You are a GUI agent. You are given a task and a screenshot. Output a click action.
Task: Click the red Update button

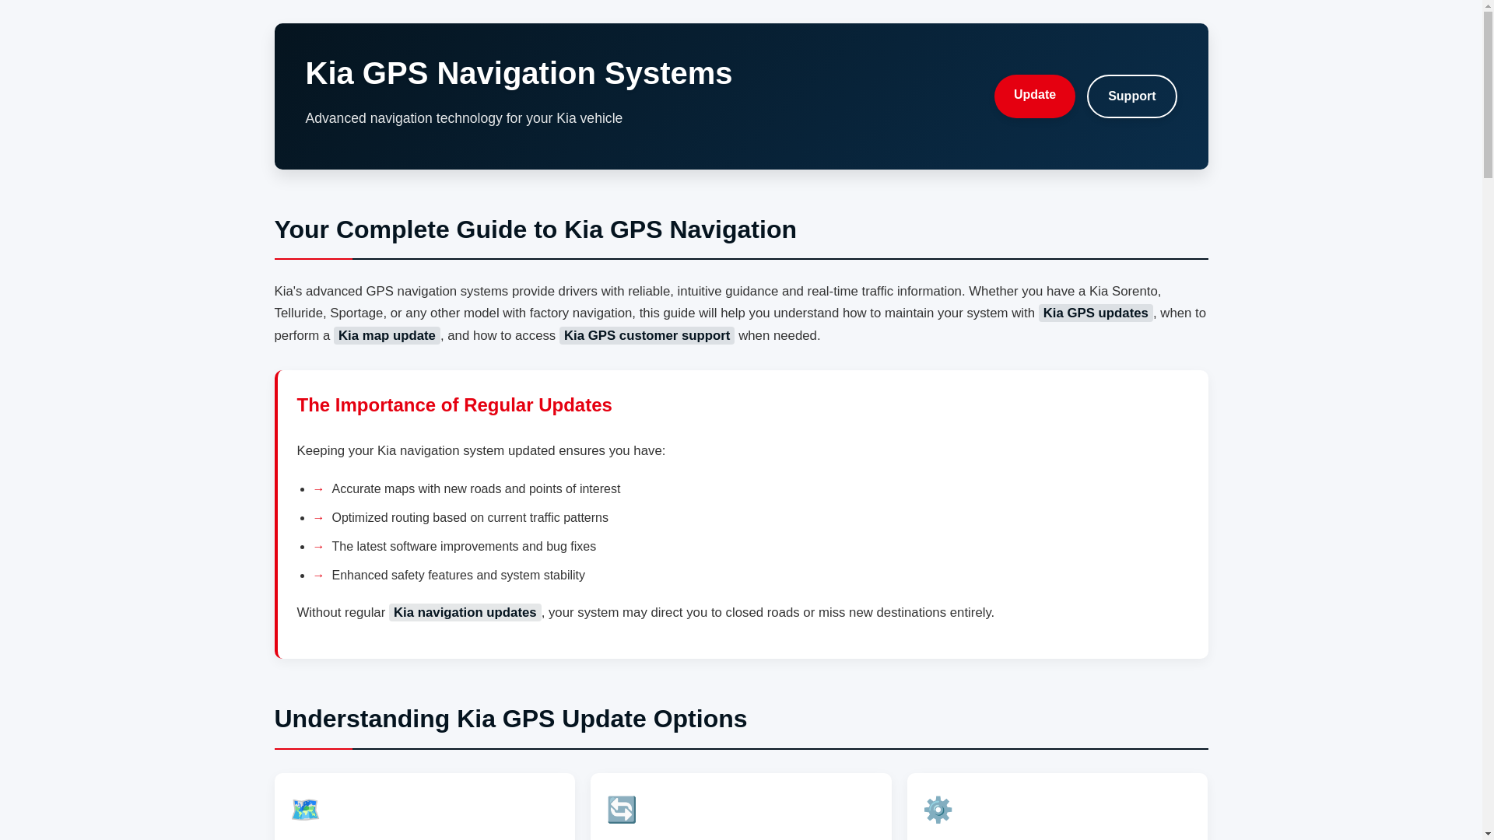click(1034, 96)
